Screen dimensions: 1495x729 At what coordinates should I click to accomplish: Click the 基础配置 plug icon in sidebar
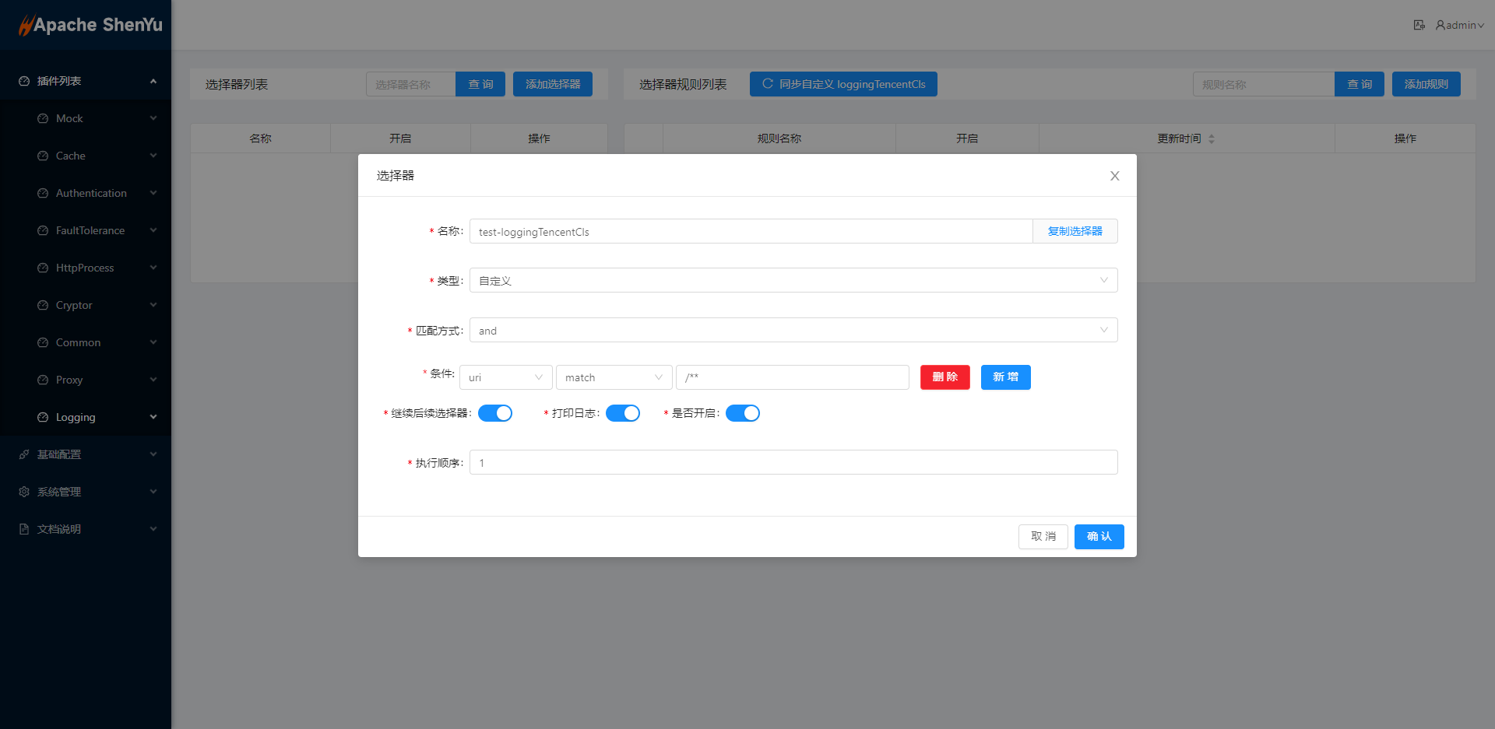[x=24, y=454]
